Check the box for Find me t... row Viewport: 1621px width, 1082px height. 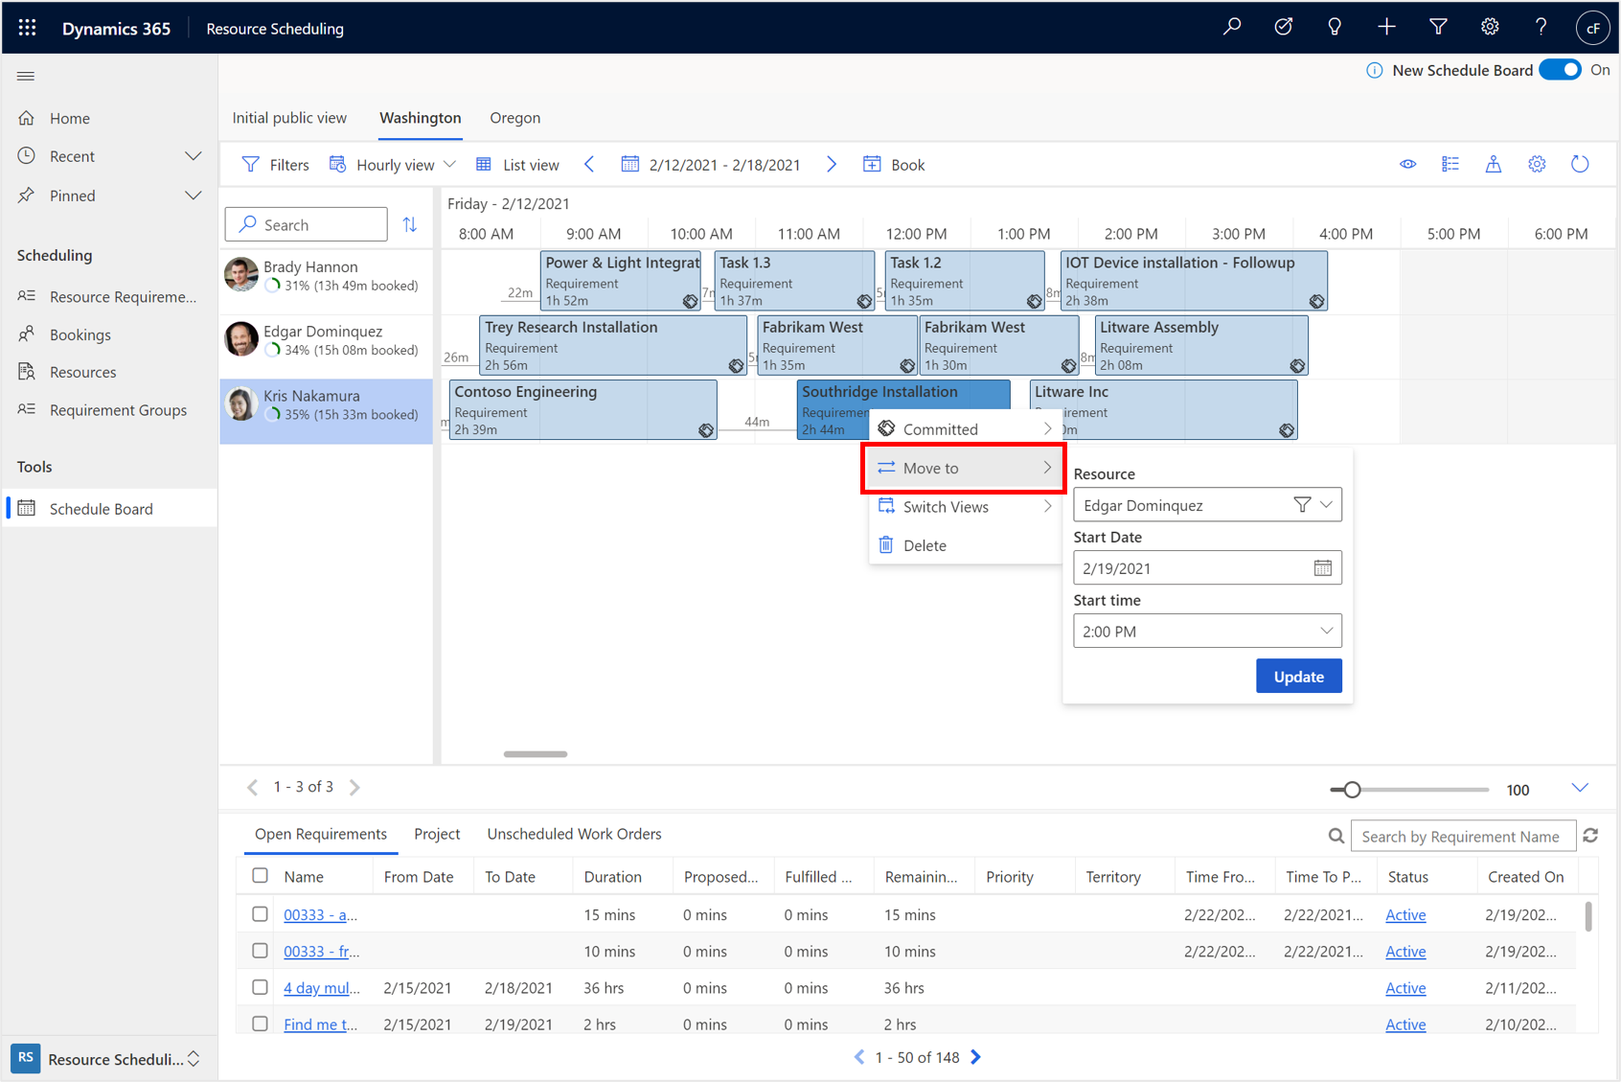point(260,1023)
